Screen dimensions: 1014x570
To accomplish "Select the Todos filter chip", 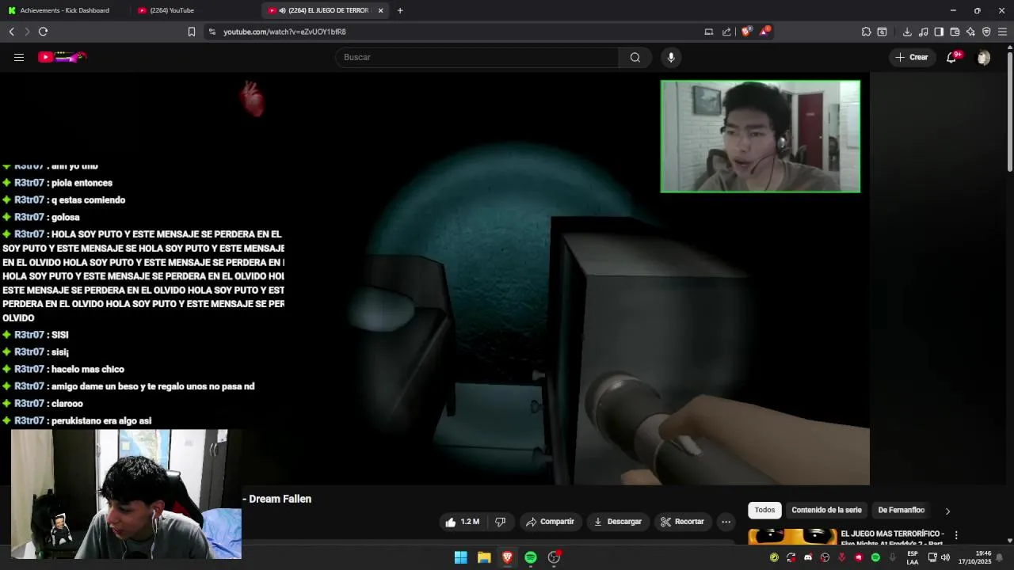I will click(764, 511).
